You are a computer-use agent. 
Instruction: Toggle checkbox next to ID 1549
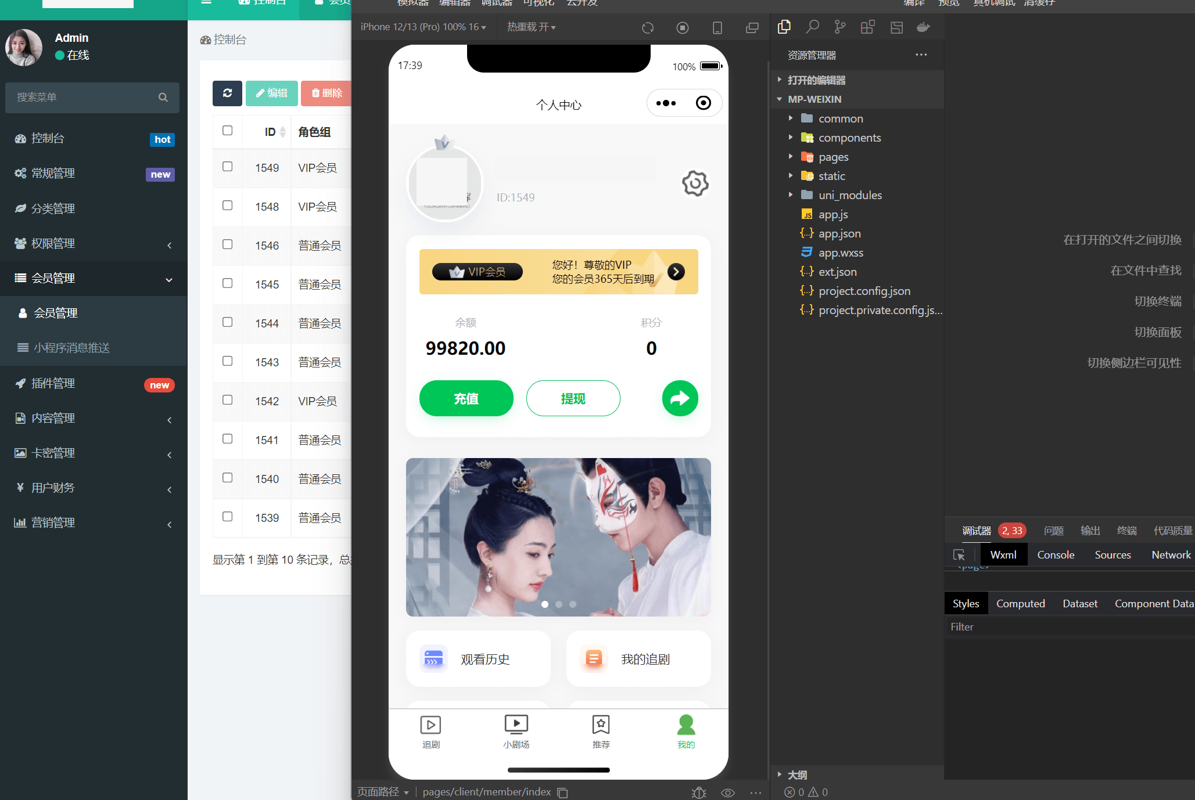(227, 166)
